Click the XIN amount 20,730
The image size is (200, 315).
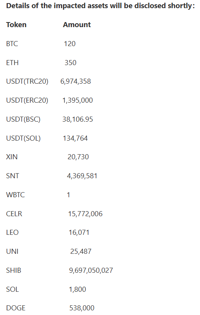[x=78, y=157]
